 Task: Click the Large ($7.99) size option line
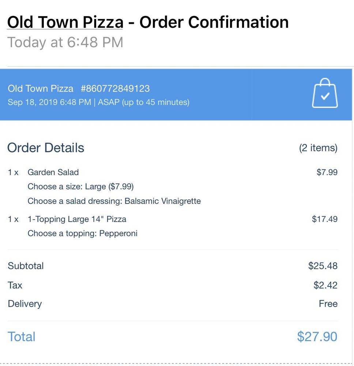pyautogui.click(x=80, y=187)
